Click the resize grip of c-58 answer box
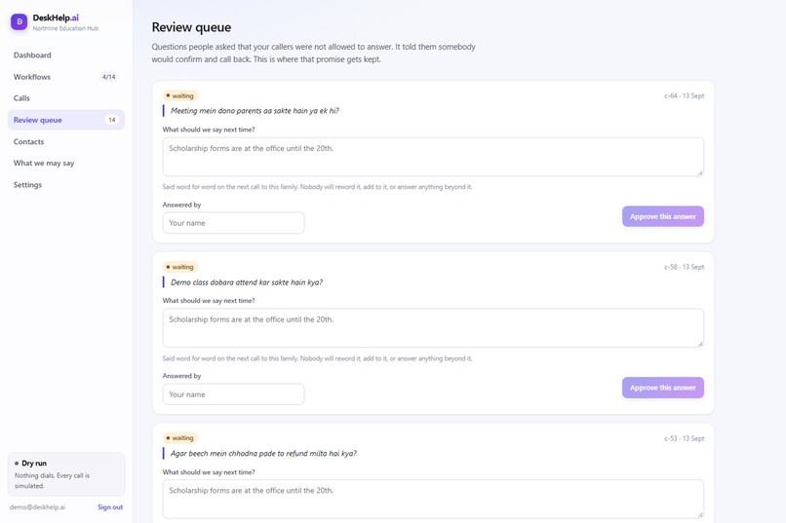 700,344
